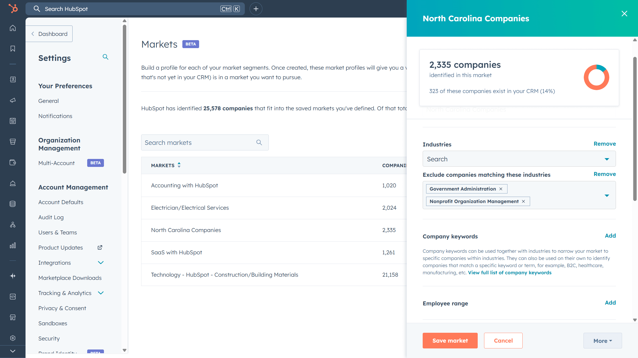This screenshot has width=638, height=358.
Task: Open Security settings
Action: pyautogui.click(x=49, y=339)
